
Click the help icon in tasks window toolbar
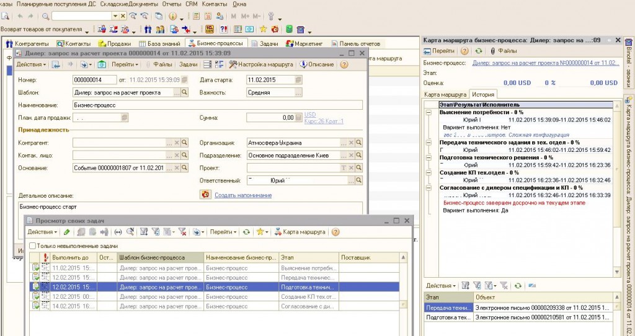[335, 232]
